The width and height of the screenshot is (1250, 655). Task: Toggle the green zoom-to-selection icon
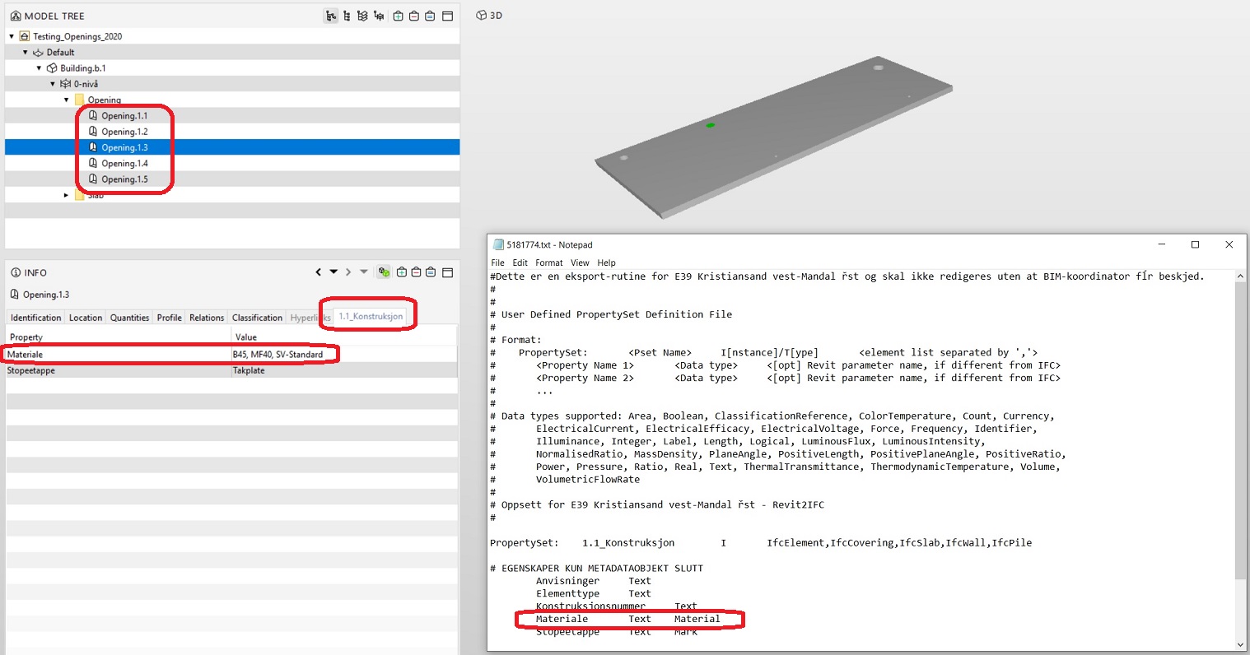(x=384, y=272)
